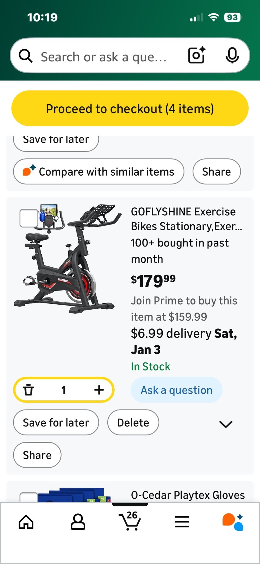Tap the camera lens search icon

click(196, 55)
